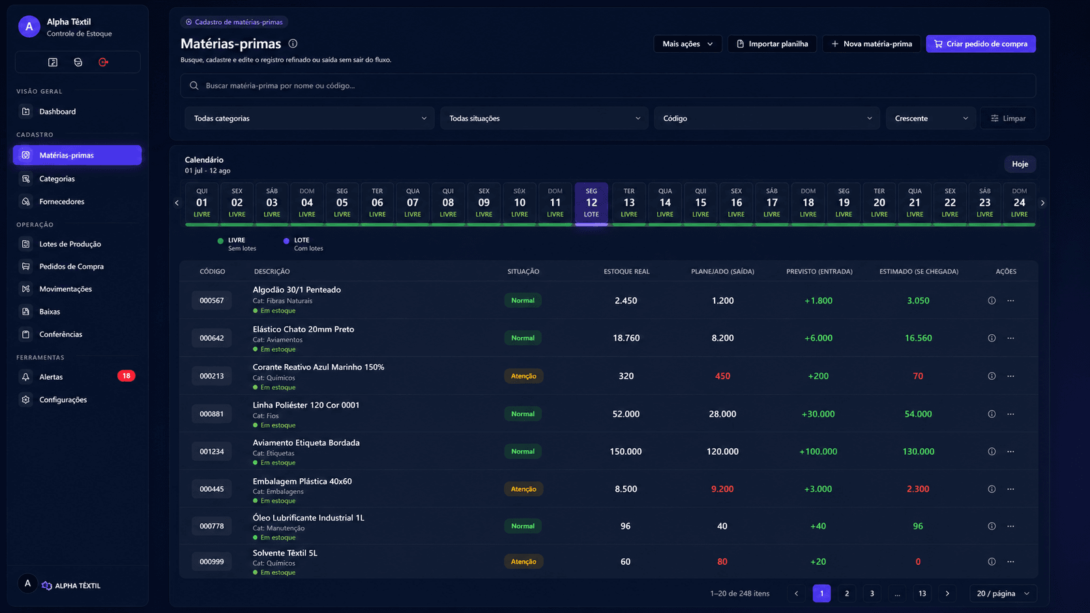Screen dimensions: 1090x613
Task: Open the Mais ações dropdown
Action: 688,44
